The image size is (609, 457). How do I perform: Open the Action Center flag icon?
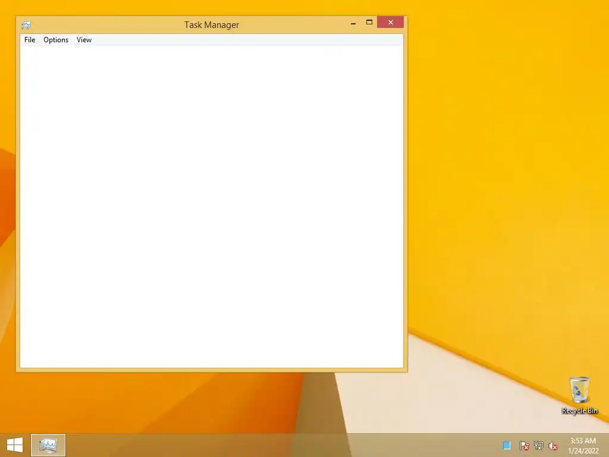(x=524, y=445)
